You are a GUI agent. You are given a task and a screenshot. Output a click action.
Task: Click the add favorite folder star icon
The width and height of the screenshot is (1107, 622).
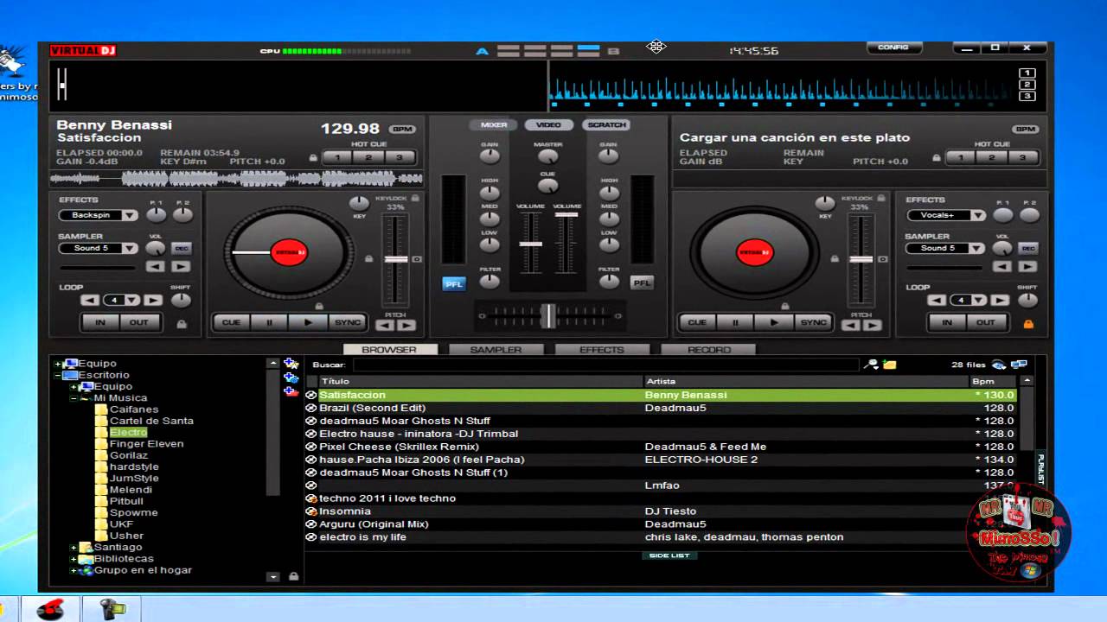(291, 364)
